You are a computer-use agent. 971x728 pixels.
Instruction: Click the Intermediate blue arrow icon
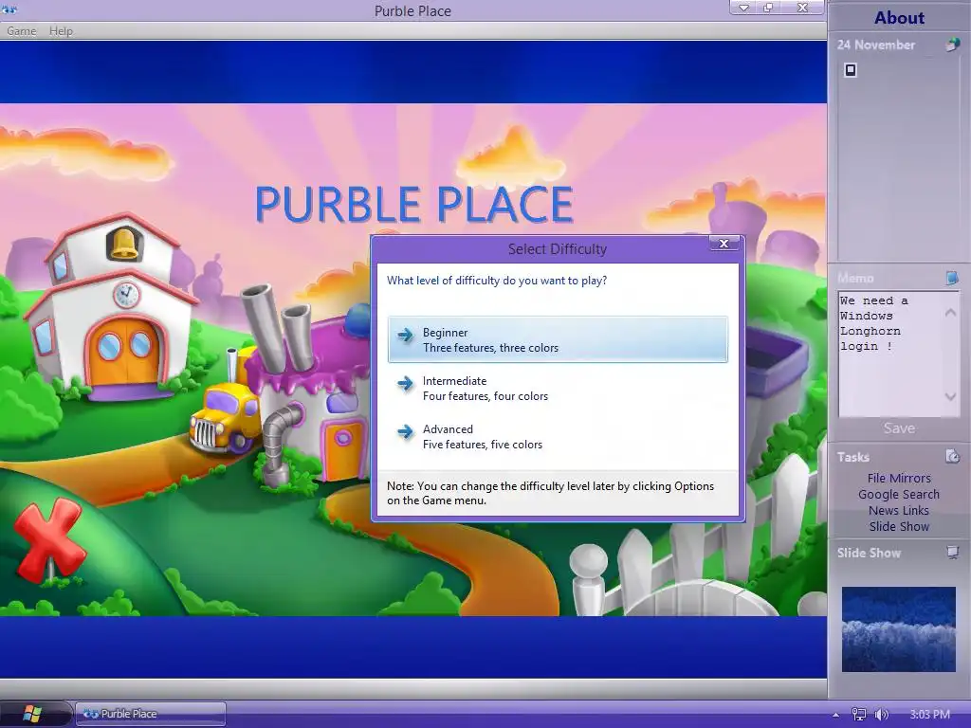point(405,383)
